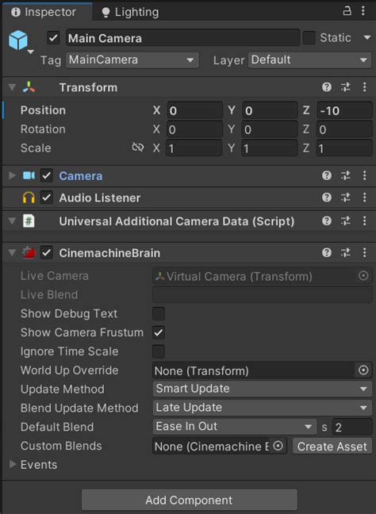
Task: Collapse the CinemachineBrain foldout
Action: pyautogui.click(x=12, y=253)
